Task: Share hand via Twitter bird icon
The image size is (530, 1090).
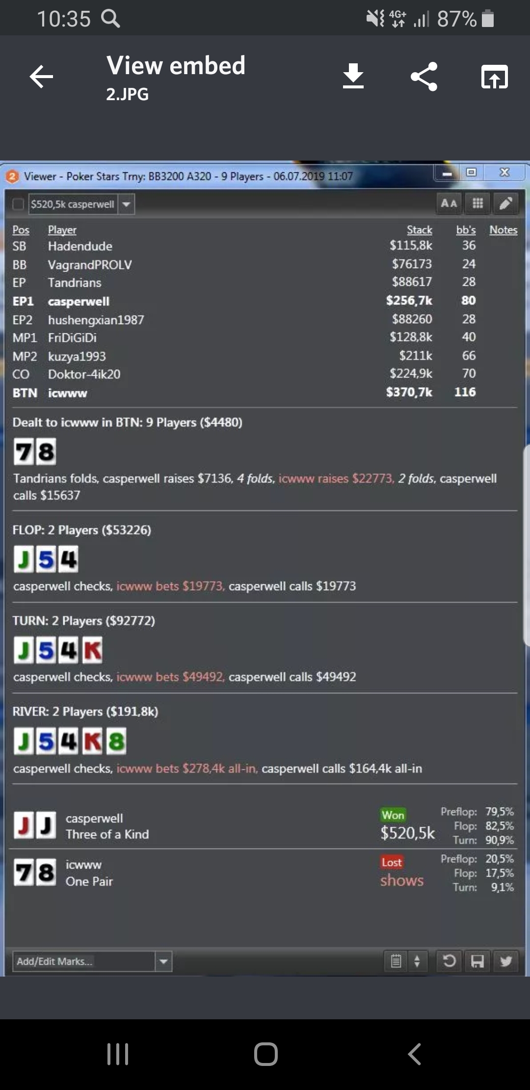Action: (506, 961)
